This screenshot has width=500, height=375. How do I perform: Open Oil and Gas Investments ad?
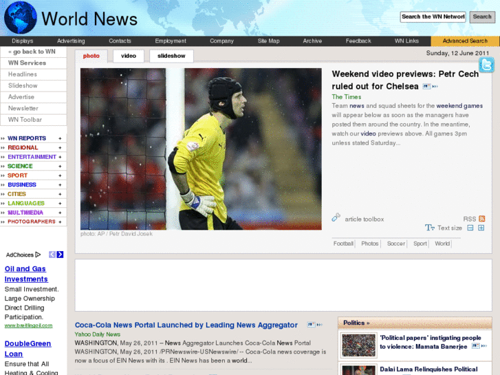[26, 274]
